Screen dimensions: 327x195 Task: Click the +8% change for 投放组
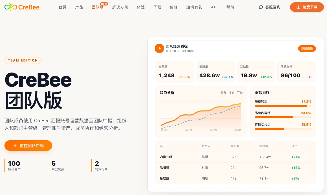[x=295, y=178]
